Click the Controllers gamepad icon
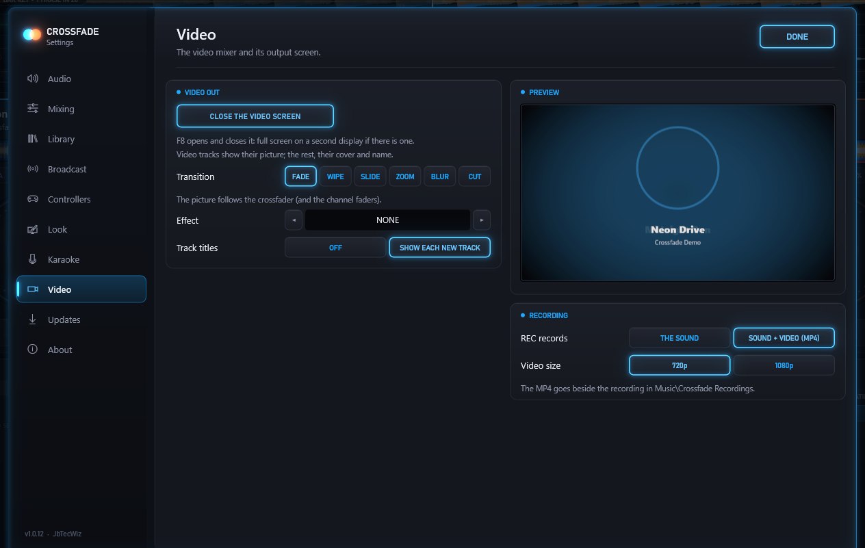 (32, 199)
